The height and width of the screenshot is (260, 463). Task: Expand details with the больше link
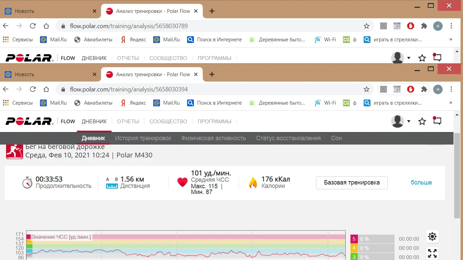click(421, 182)
